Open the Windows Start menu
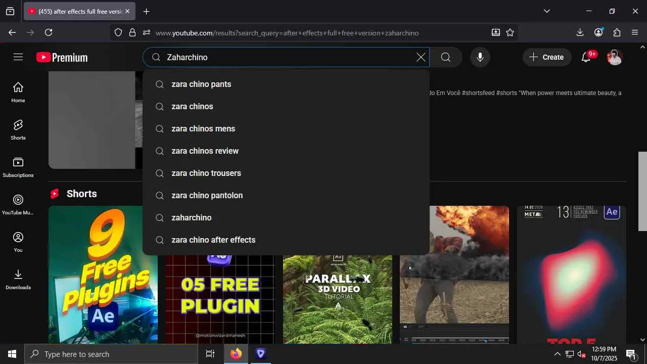The height and width of the screenshot is (364, 647). pos(12,354)
